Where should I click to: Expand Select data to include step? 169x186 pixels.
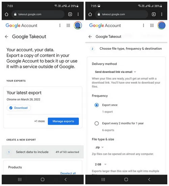pos(43,152)
